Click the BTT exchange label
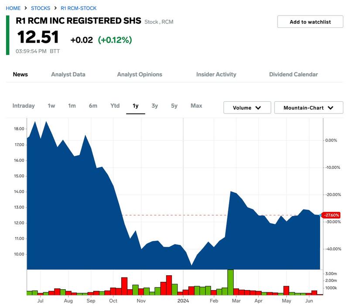 pos(55,51)
